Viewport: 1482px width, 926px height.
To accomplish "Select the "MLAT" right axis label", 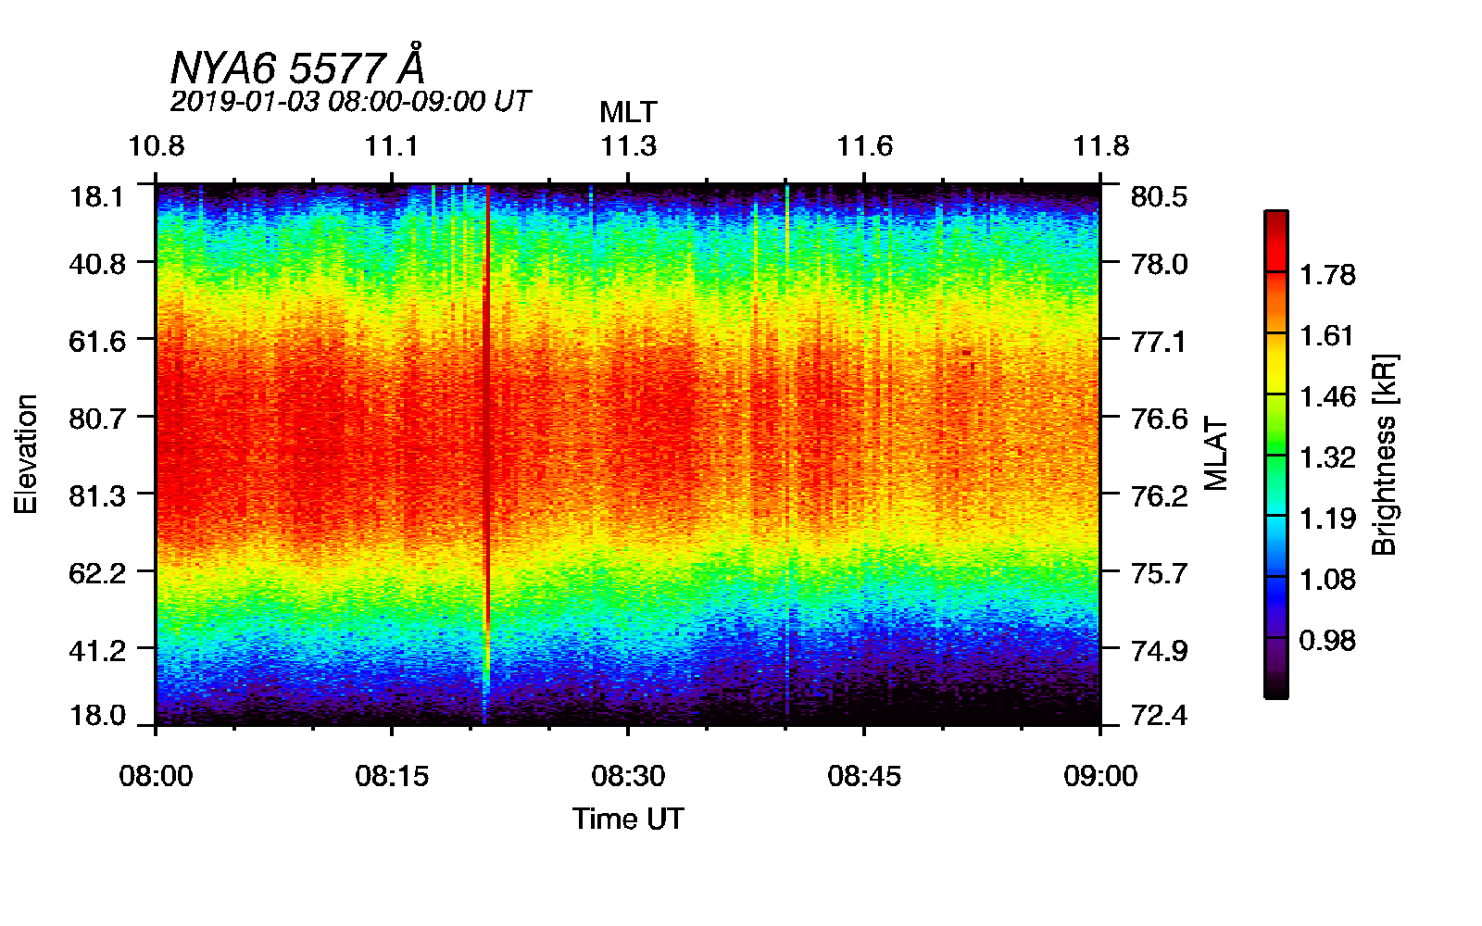I will (1216, 454).
